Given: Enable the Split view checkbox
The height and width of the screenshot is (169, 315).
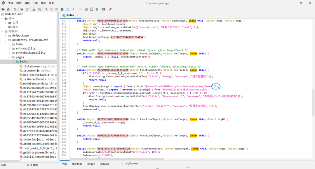Looking at the screenshot, I should click(x=124, y=163).
